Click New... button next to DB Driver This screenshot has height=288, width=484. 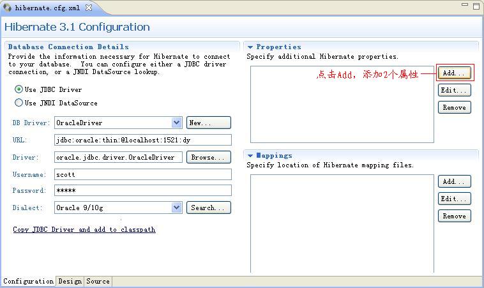pos(209,123)
